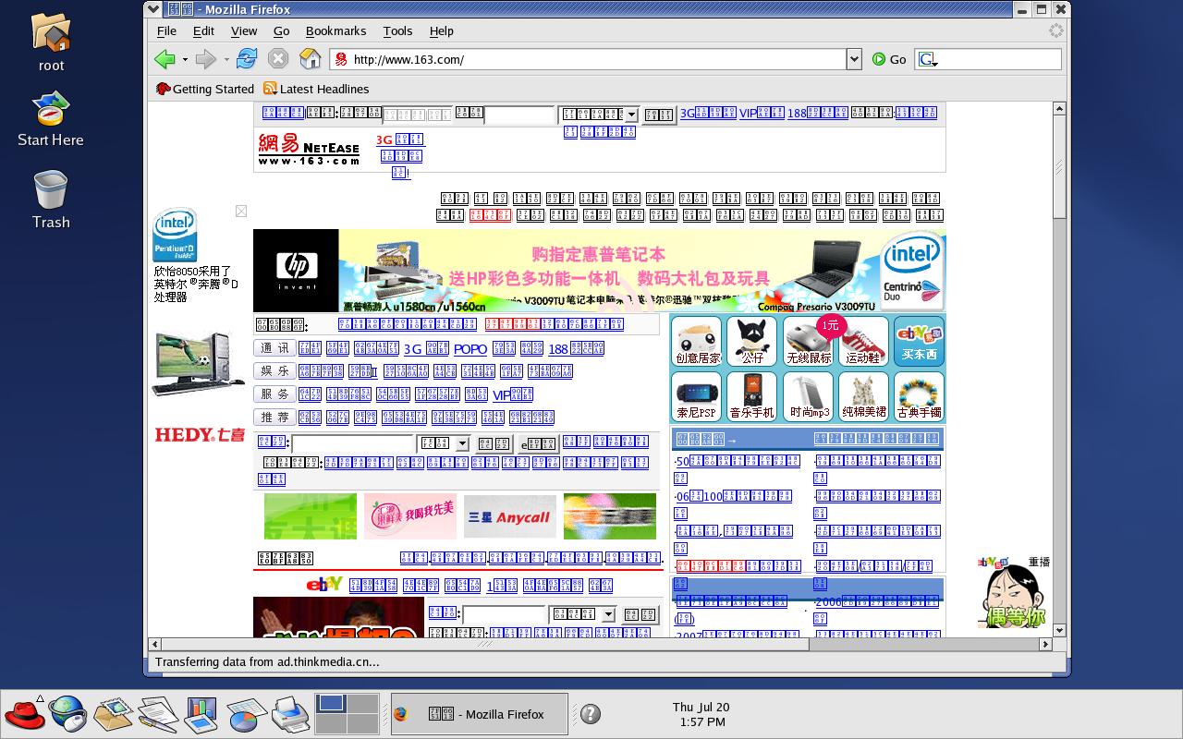Click the HEDY logo ad

(x=200, y=434)
